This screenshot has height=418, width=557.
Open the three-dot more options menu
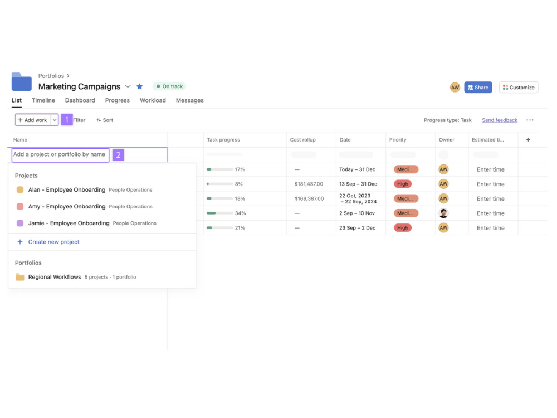[530, 120]
